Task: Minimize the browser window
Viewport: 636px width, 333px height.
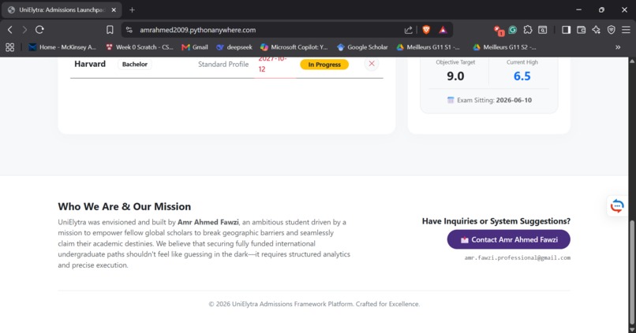Action: tap(579, 9)
